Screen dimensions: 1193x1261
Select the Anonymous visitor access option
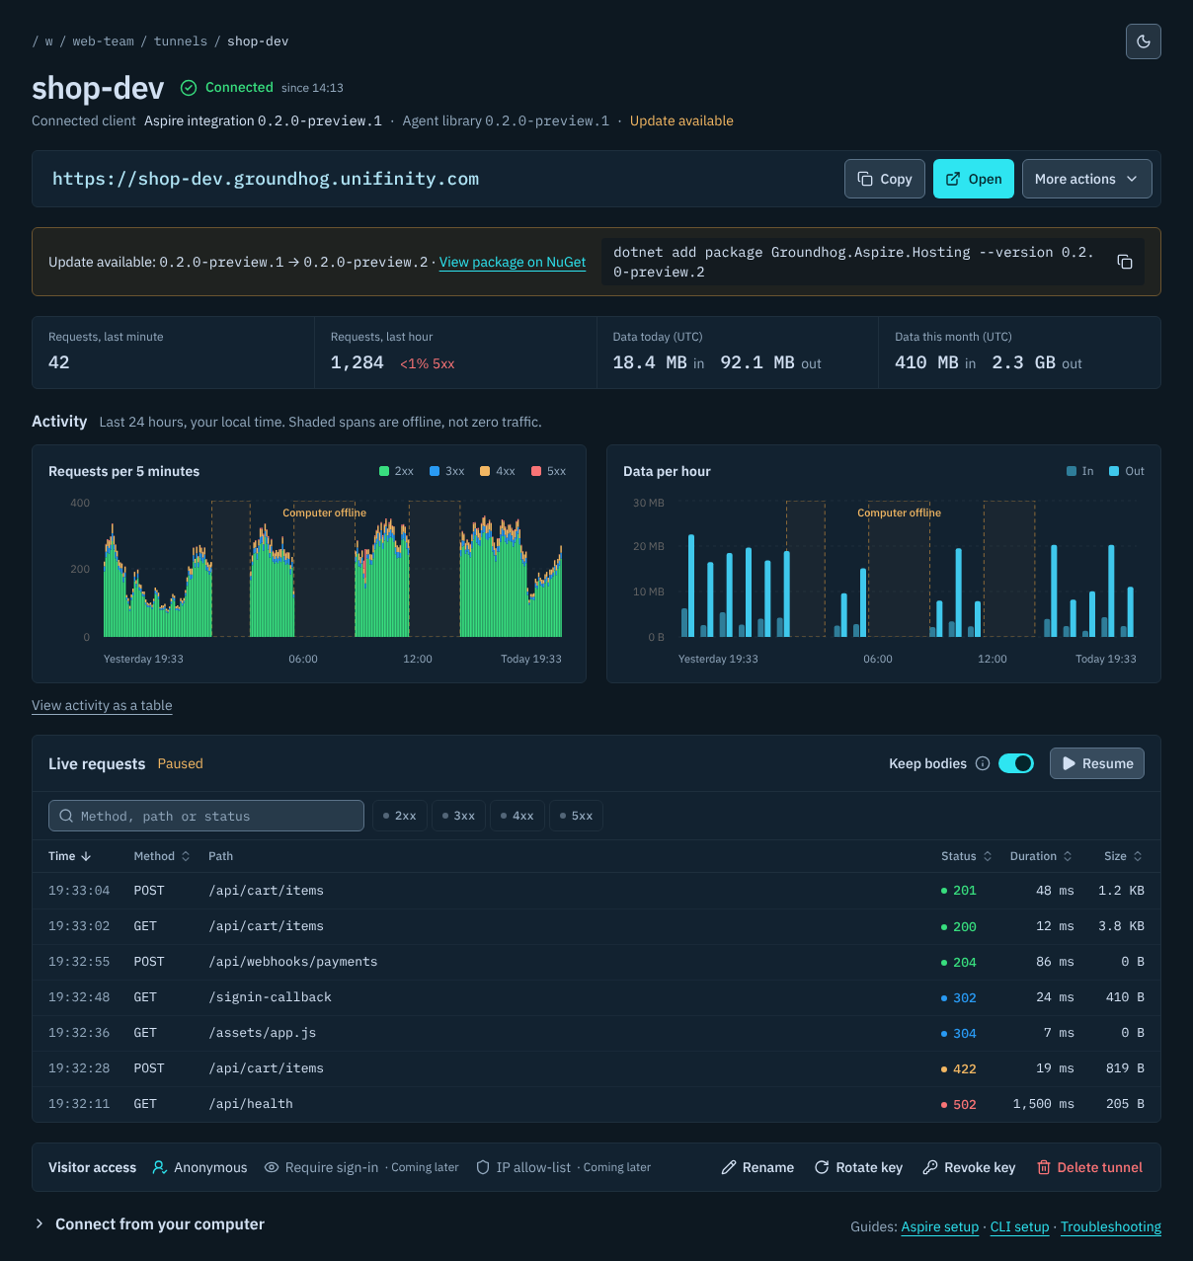(200, 1167)
